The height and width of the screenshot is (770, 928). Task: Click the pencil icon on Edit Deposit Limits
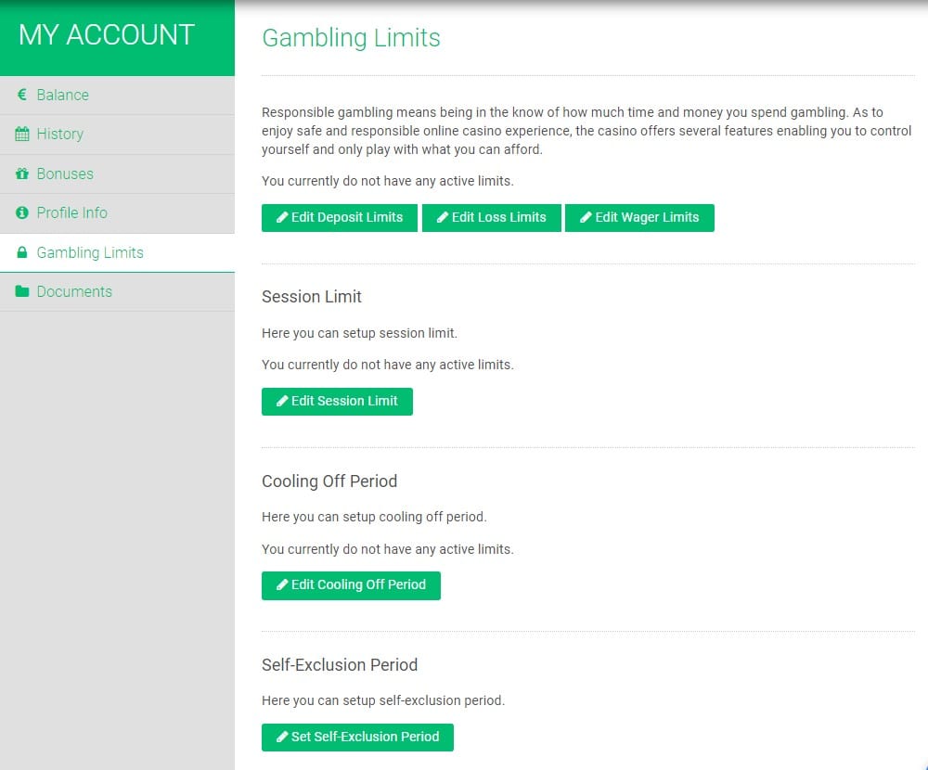tap(282, 218)
